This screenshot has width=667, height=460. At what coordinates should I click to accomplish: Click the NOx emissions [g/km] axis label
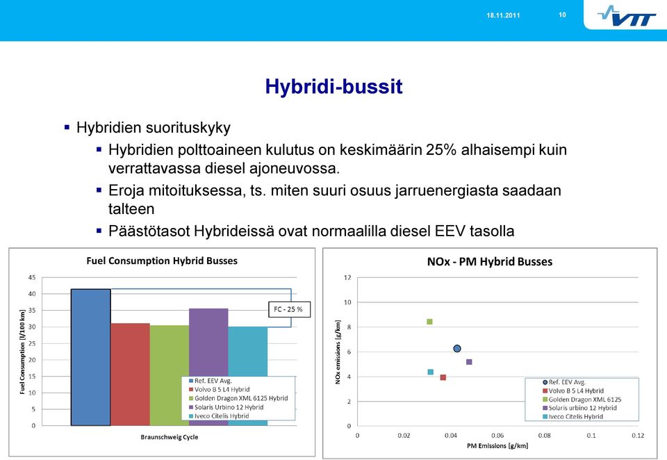click(338, 352)
